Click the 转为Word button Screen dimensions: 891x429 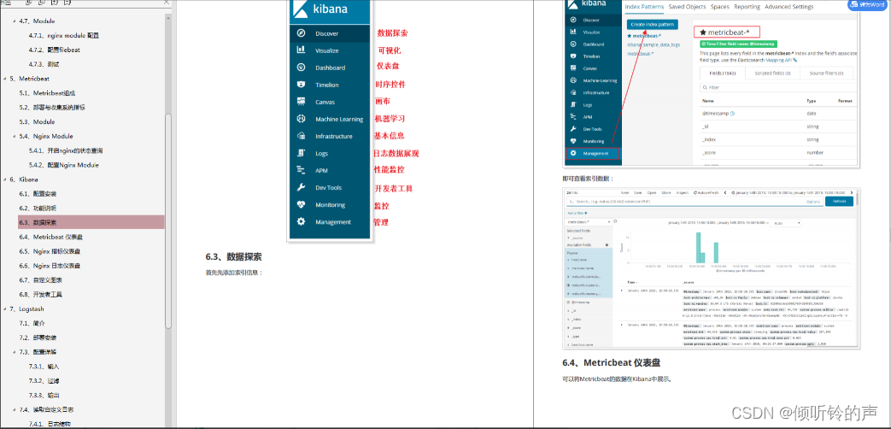tap(866, 4)
